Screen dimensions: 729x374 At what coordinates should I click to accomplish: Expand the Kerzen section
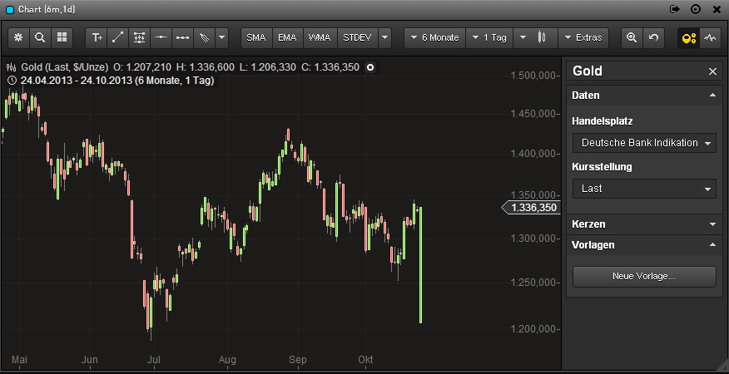[x=644, y=224]
